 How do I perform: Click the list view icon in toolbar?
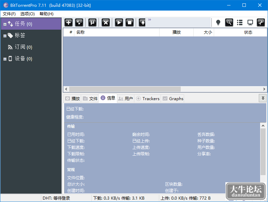pyautogui.click(x=240, y=22)
